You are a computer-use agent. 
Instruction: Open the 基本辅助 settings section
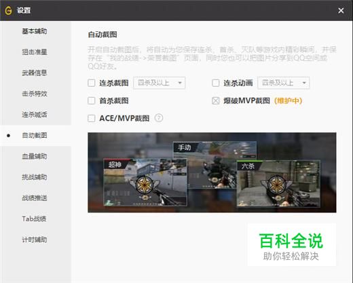coord(35,31)
